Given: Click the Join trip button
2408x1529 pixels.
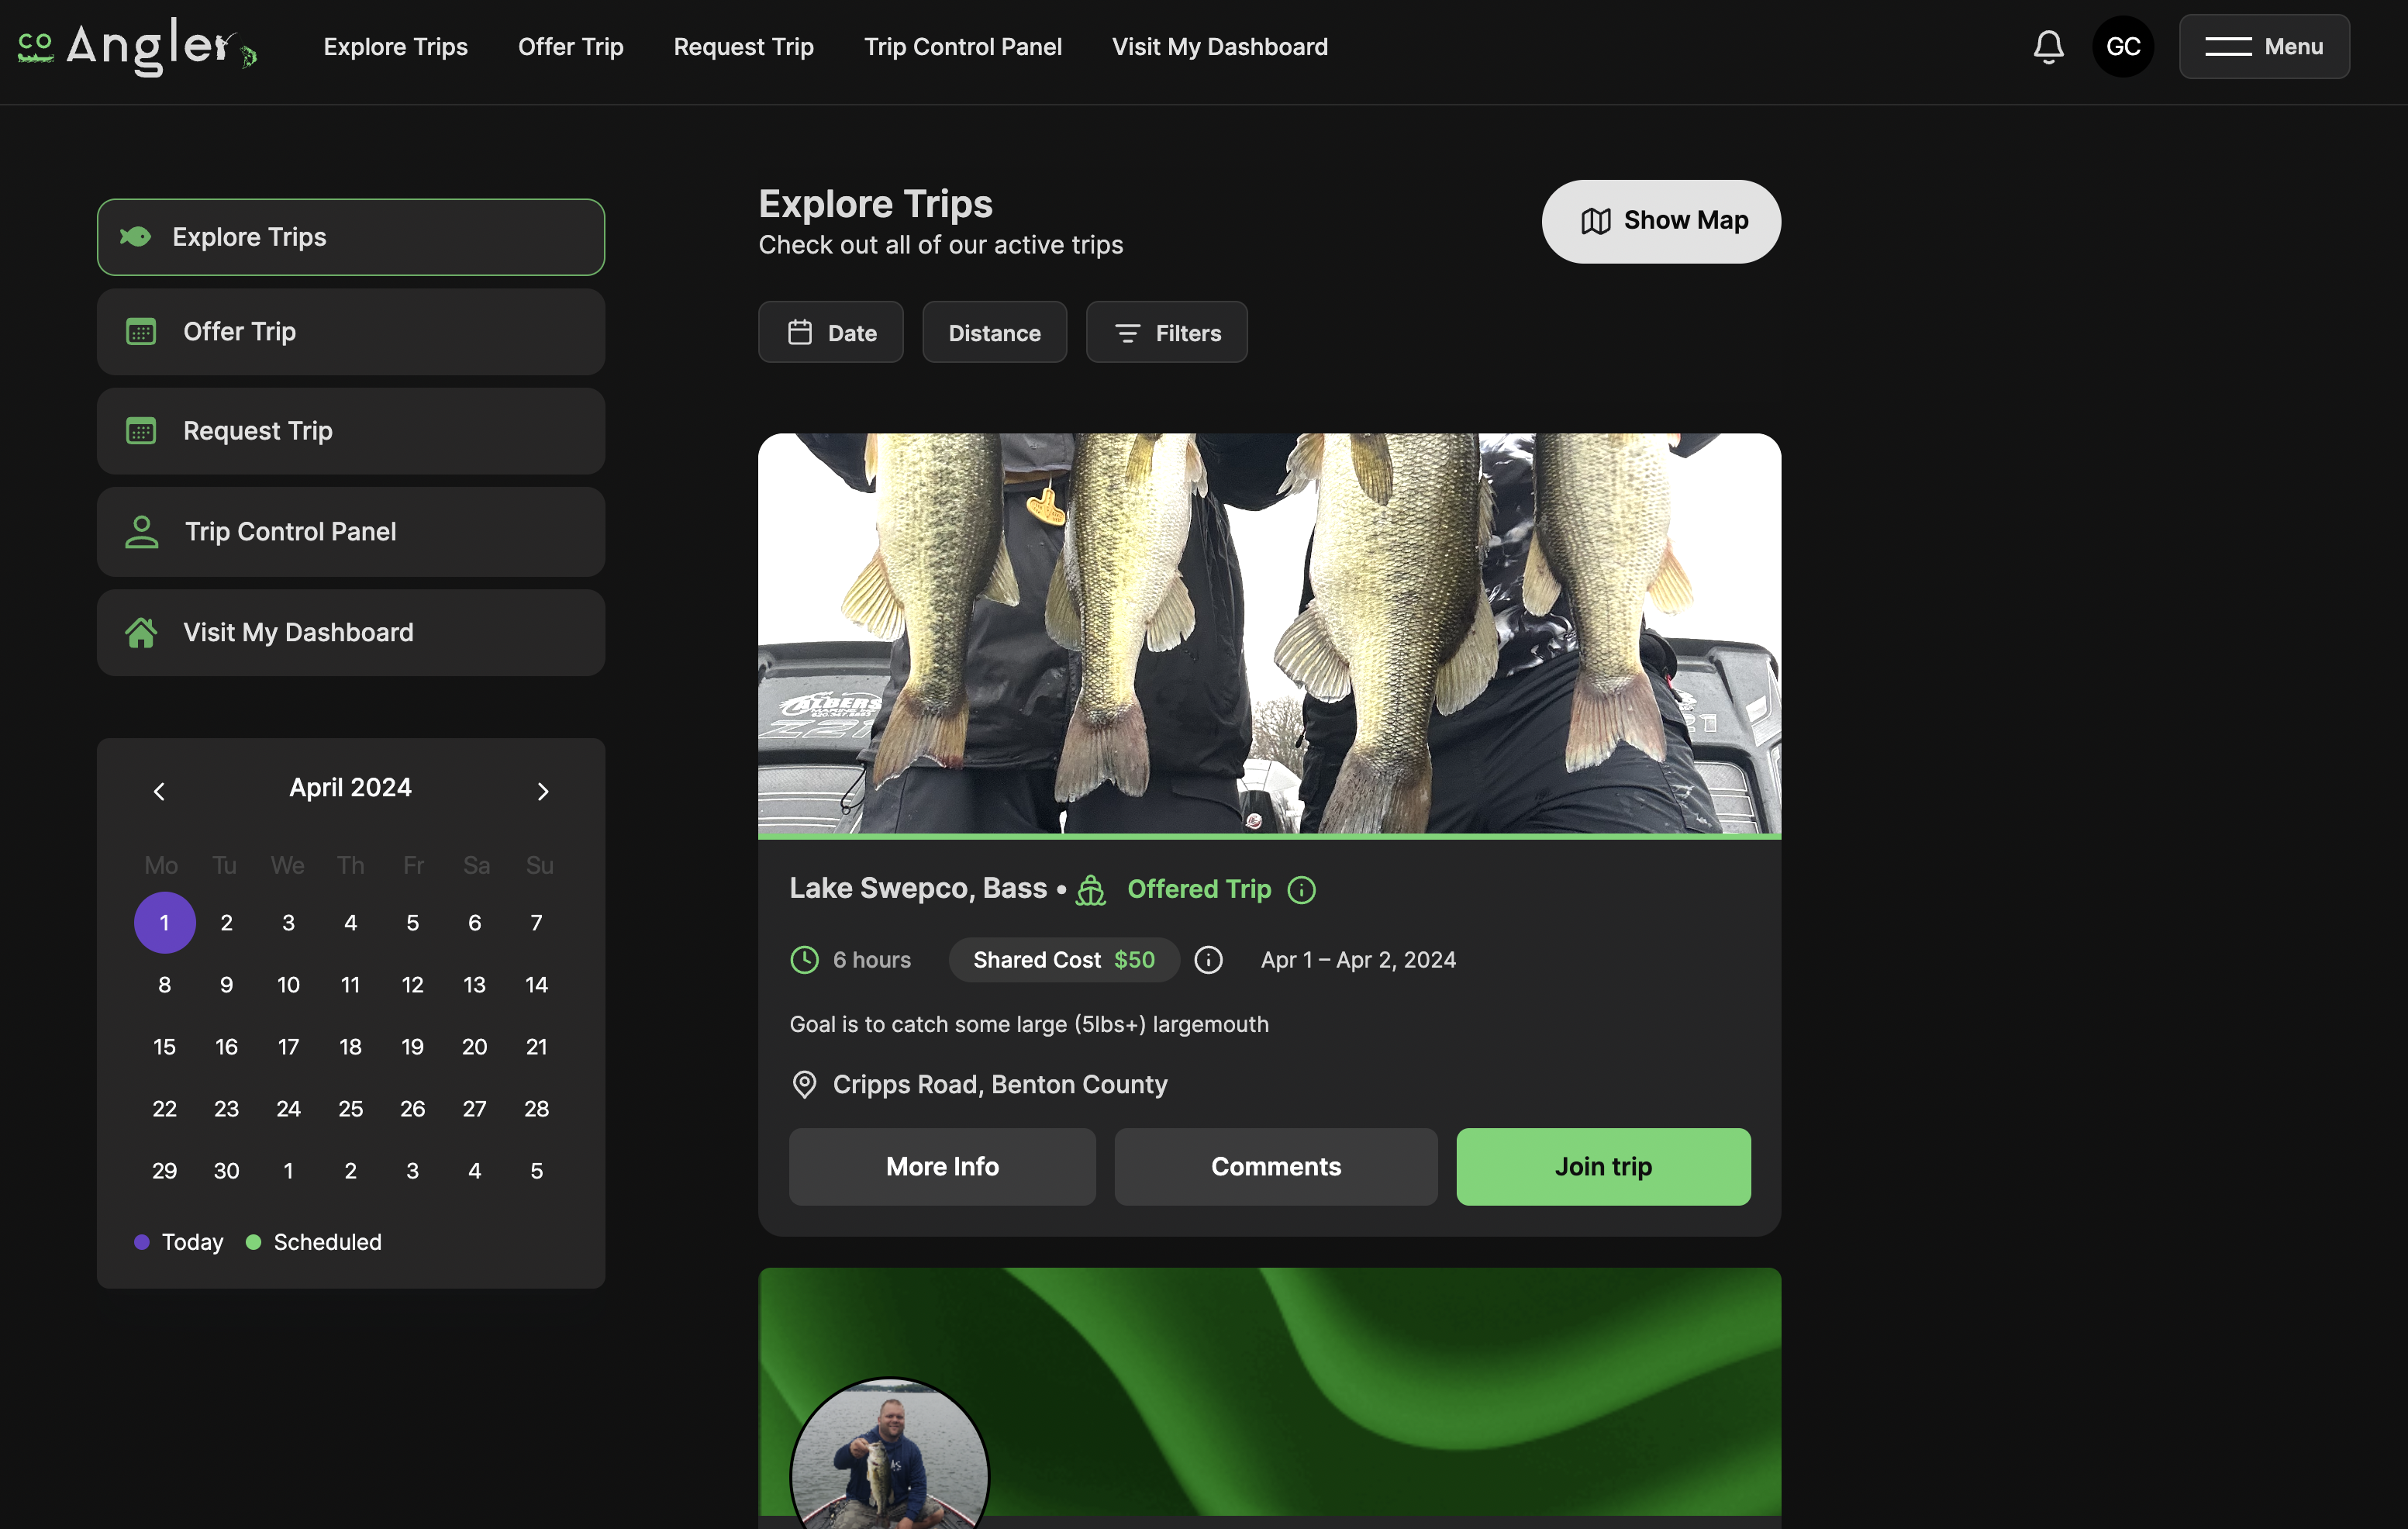Looking at the screenshot, I should point(1603,1167).
